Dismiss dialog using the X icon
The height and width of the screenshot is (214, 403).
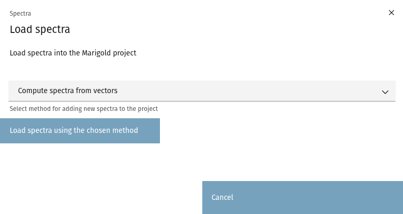pos(392,13)
